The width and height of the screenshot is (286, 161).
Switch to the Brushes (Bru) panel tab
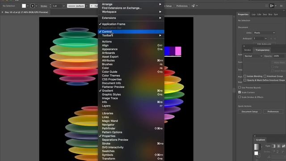tap(270, 14)
